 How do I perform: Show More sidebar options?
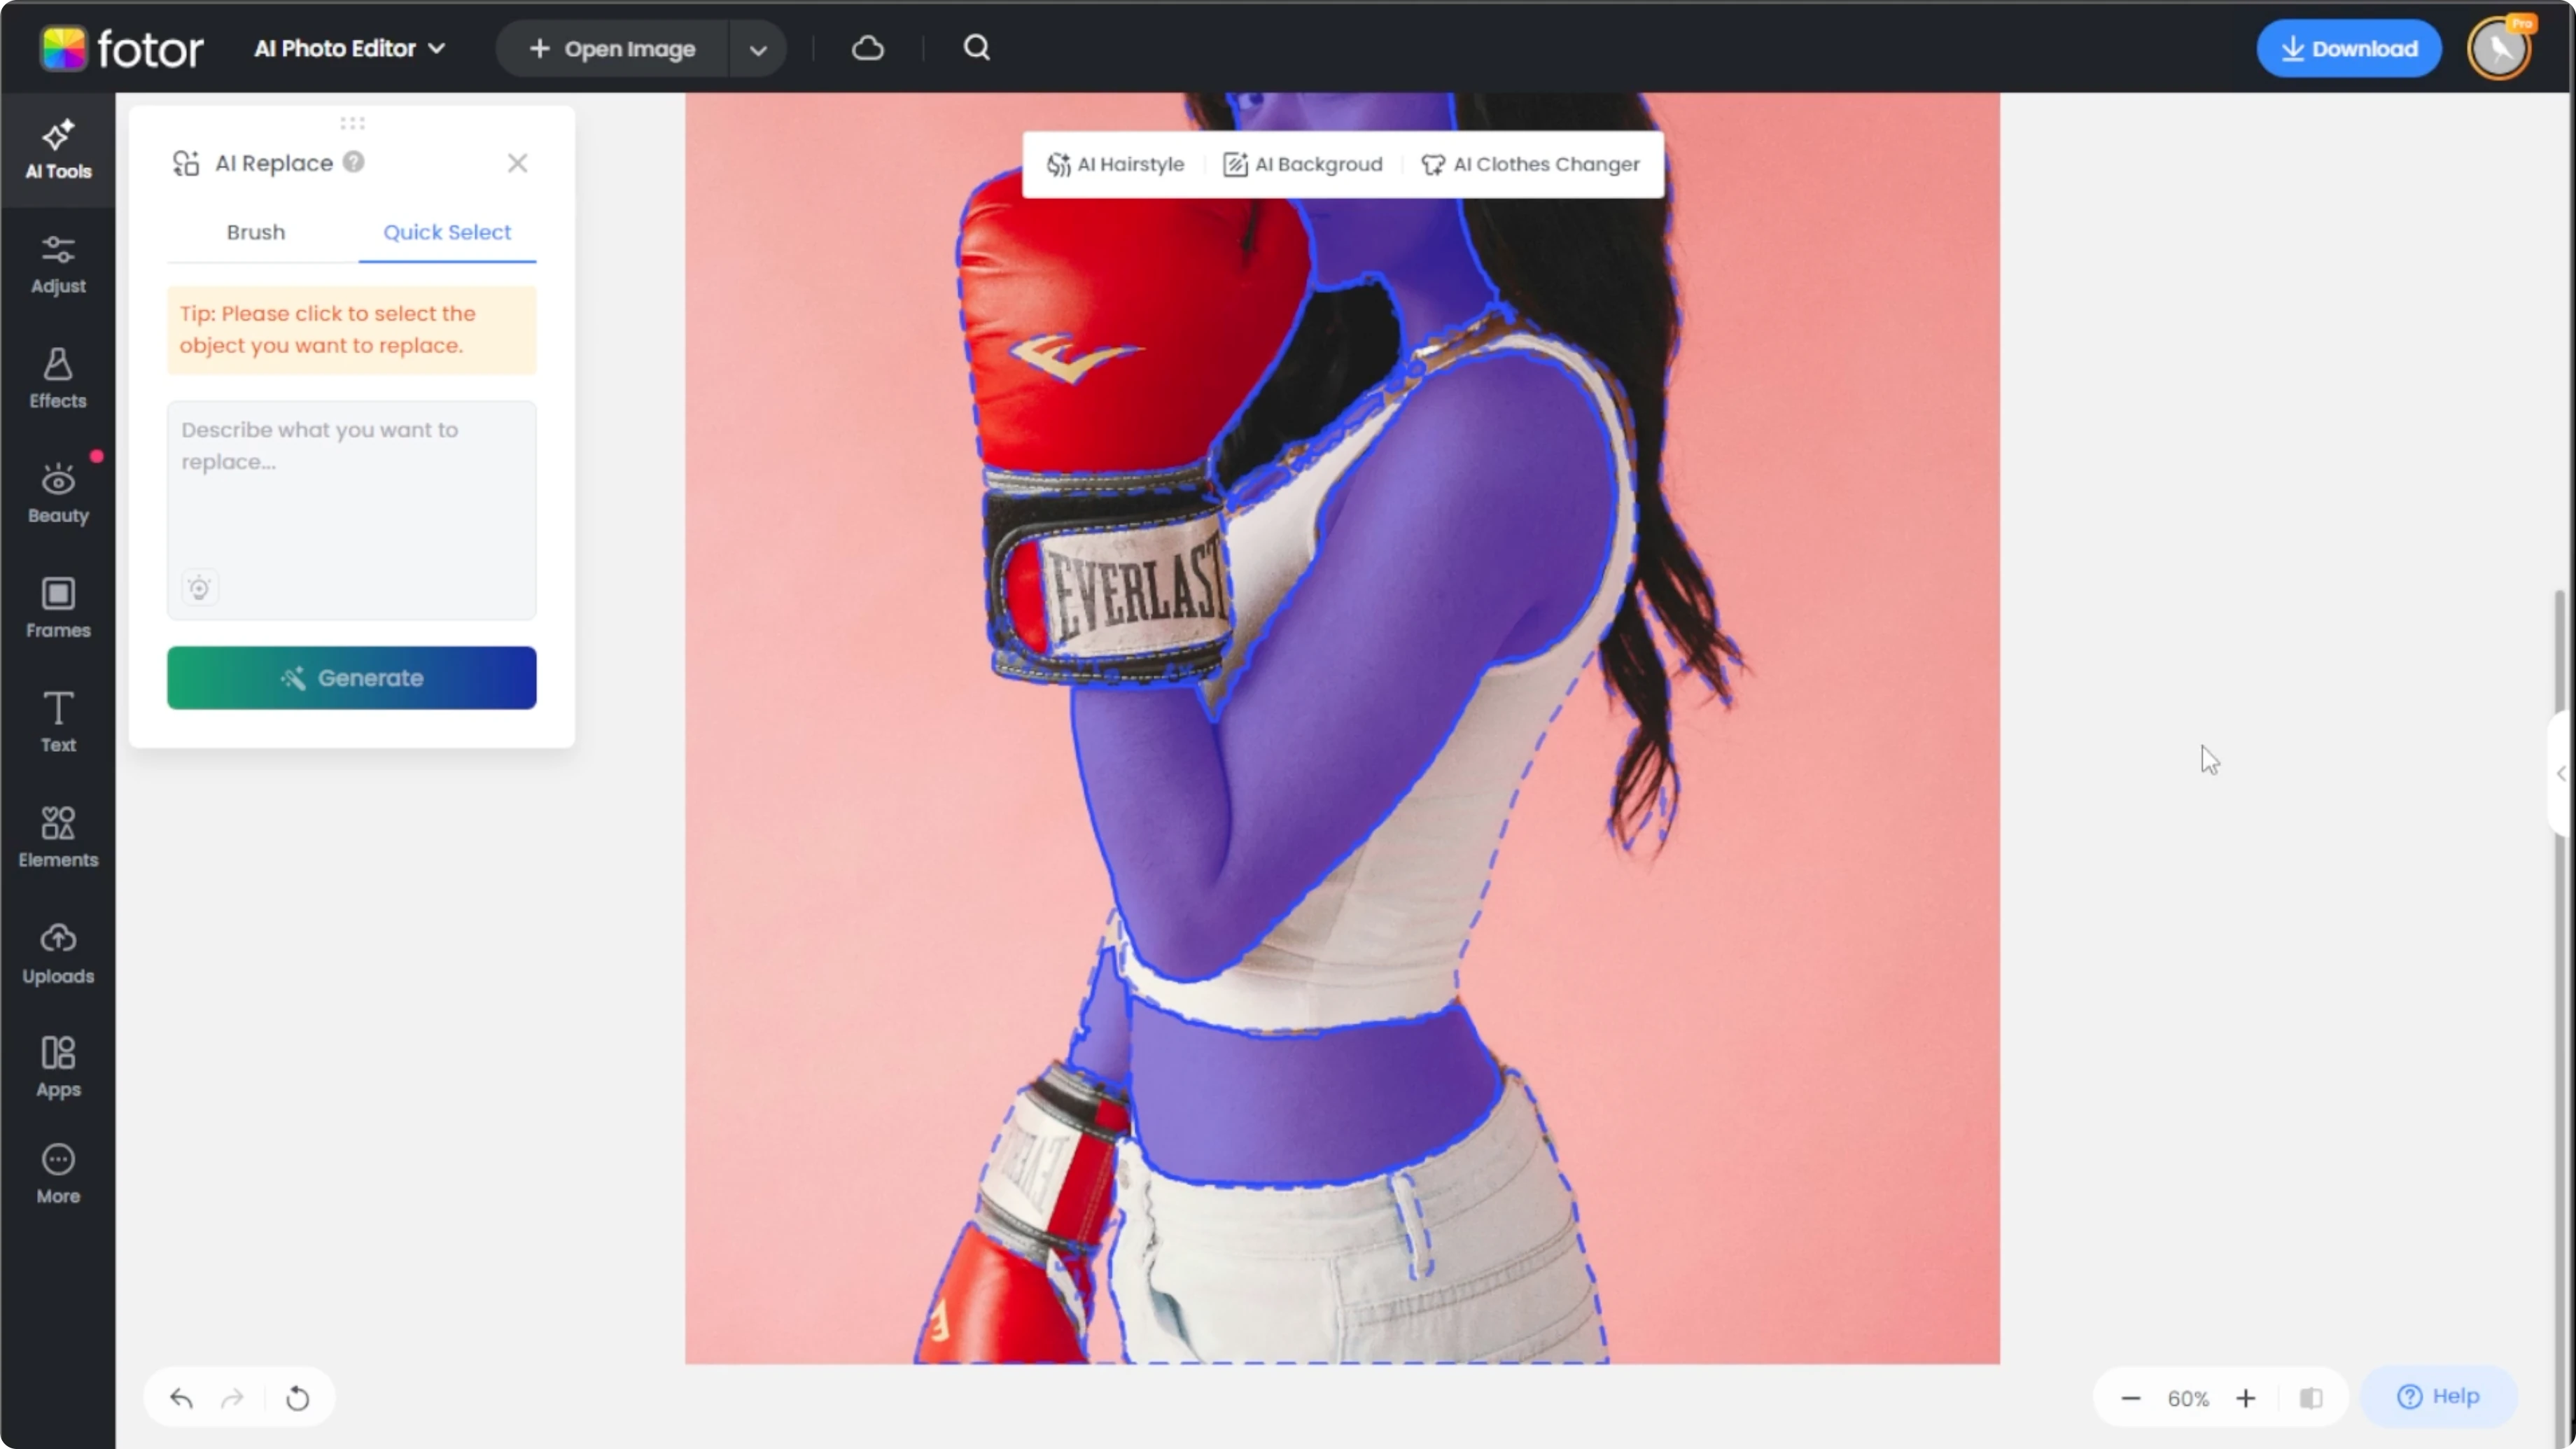[x=58, y=1175]
